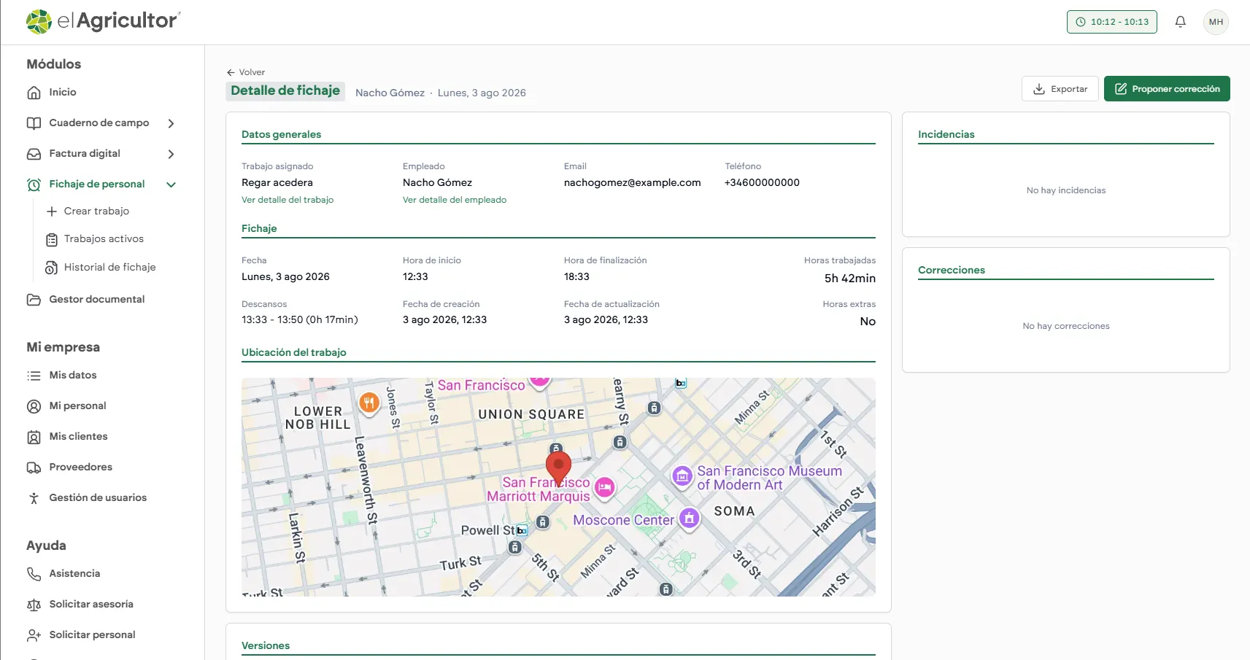Click the break time 13:33 - 13:50
The image size is (1250, 660).
coord(300,319)
